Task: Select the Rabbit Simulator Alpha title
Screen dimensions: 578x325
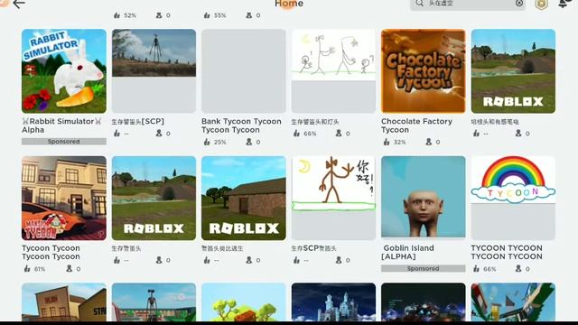Action: (x=61, y=125)
